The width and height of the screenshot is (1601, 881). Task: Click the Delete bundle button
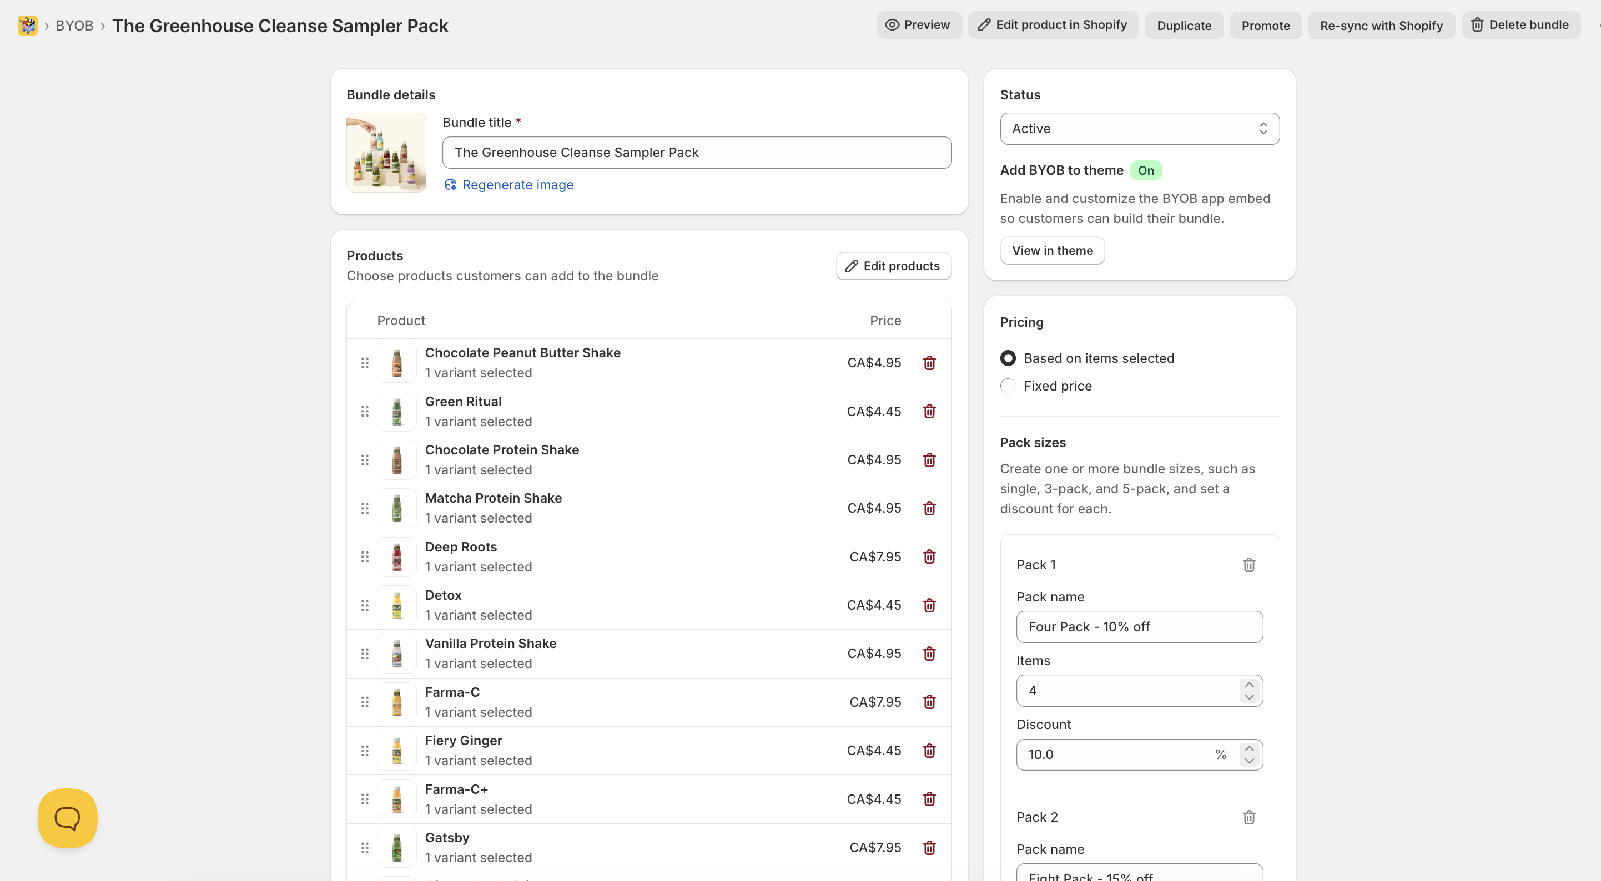1520,25
